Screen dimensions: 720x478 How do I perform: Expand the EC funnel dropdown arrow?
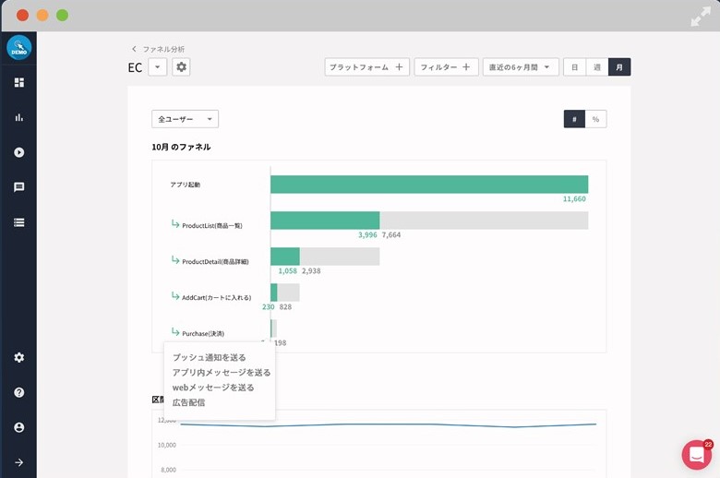pos(157,67)
